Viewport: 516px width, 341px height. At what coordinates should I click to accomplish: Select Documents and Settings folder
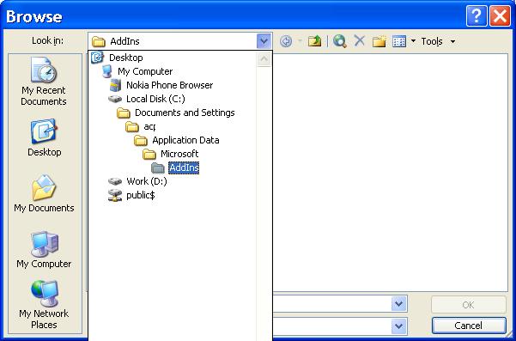tap(176, 113)
